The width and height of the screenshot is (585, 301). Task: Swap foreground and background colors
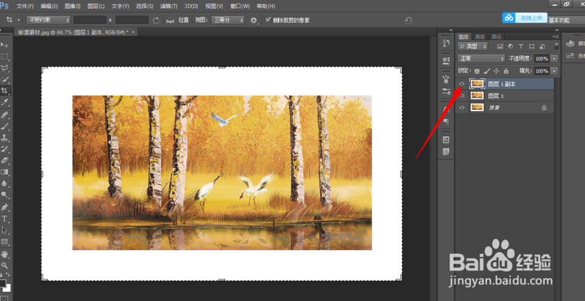point(8,274)
